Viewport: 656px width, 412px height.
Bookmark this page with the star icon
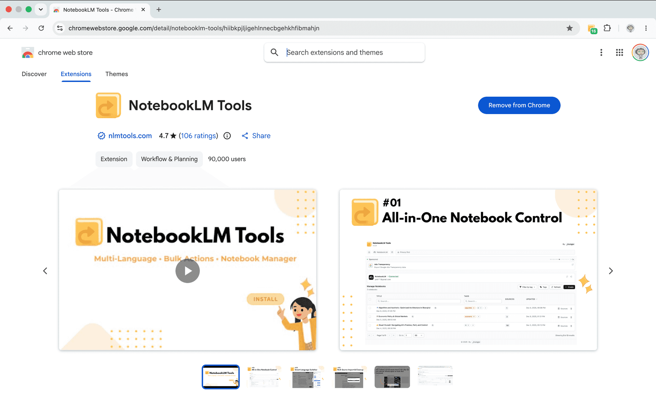click(x=569, y=28)
